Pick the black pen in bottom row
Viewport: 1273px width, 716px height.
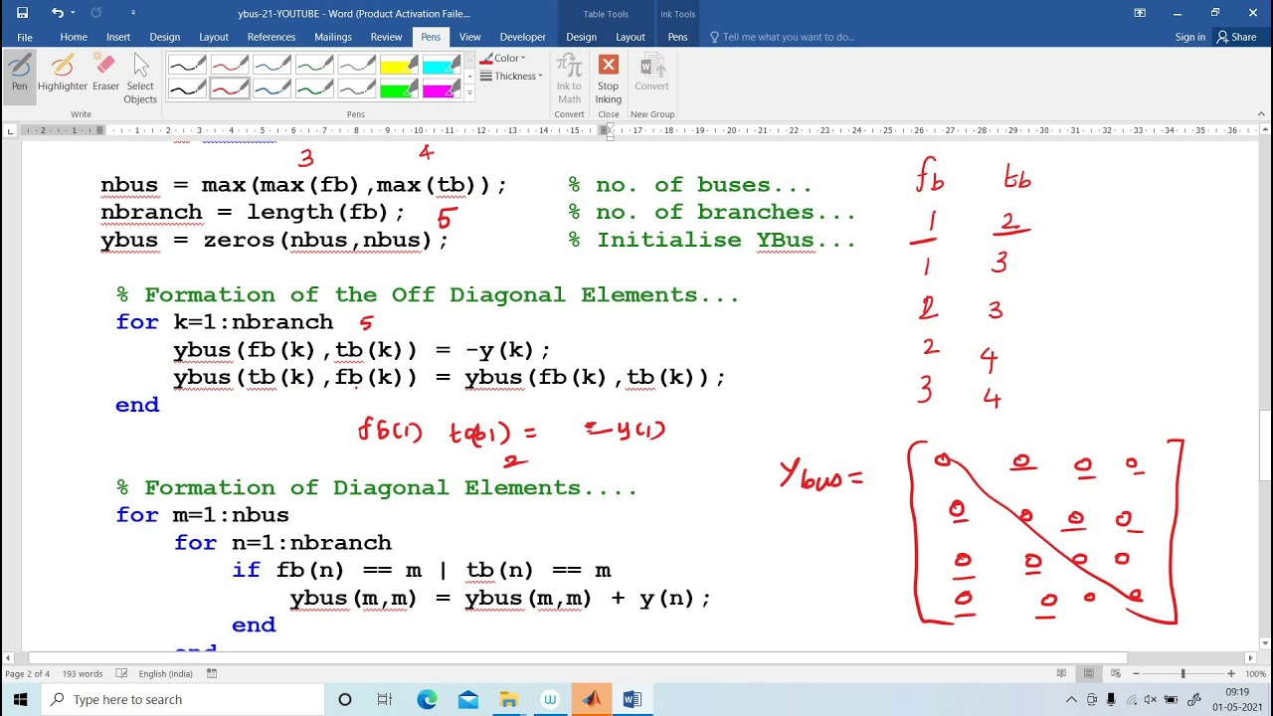(x=187, y=89)
